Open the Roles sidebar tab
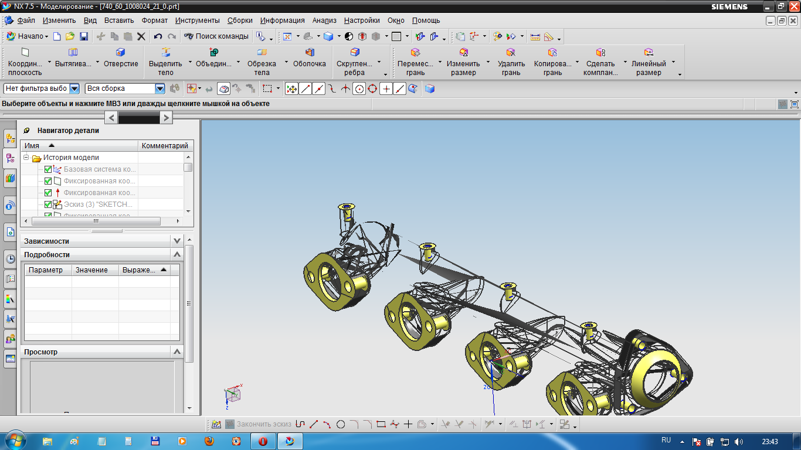The image size is (801, 450). [10, 338]
